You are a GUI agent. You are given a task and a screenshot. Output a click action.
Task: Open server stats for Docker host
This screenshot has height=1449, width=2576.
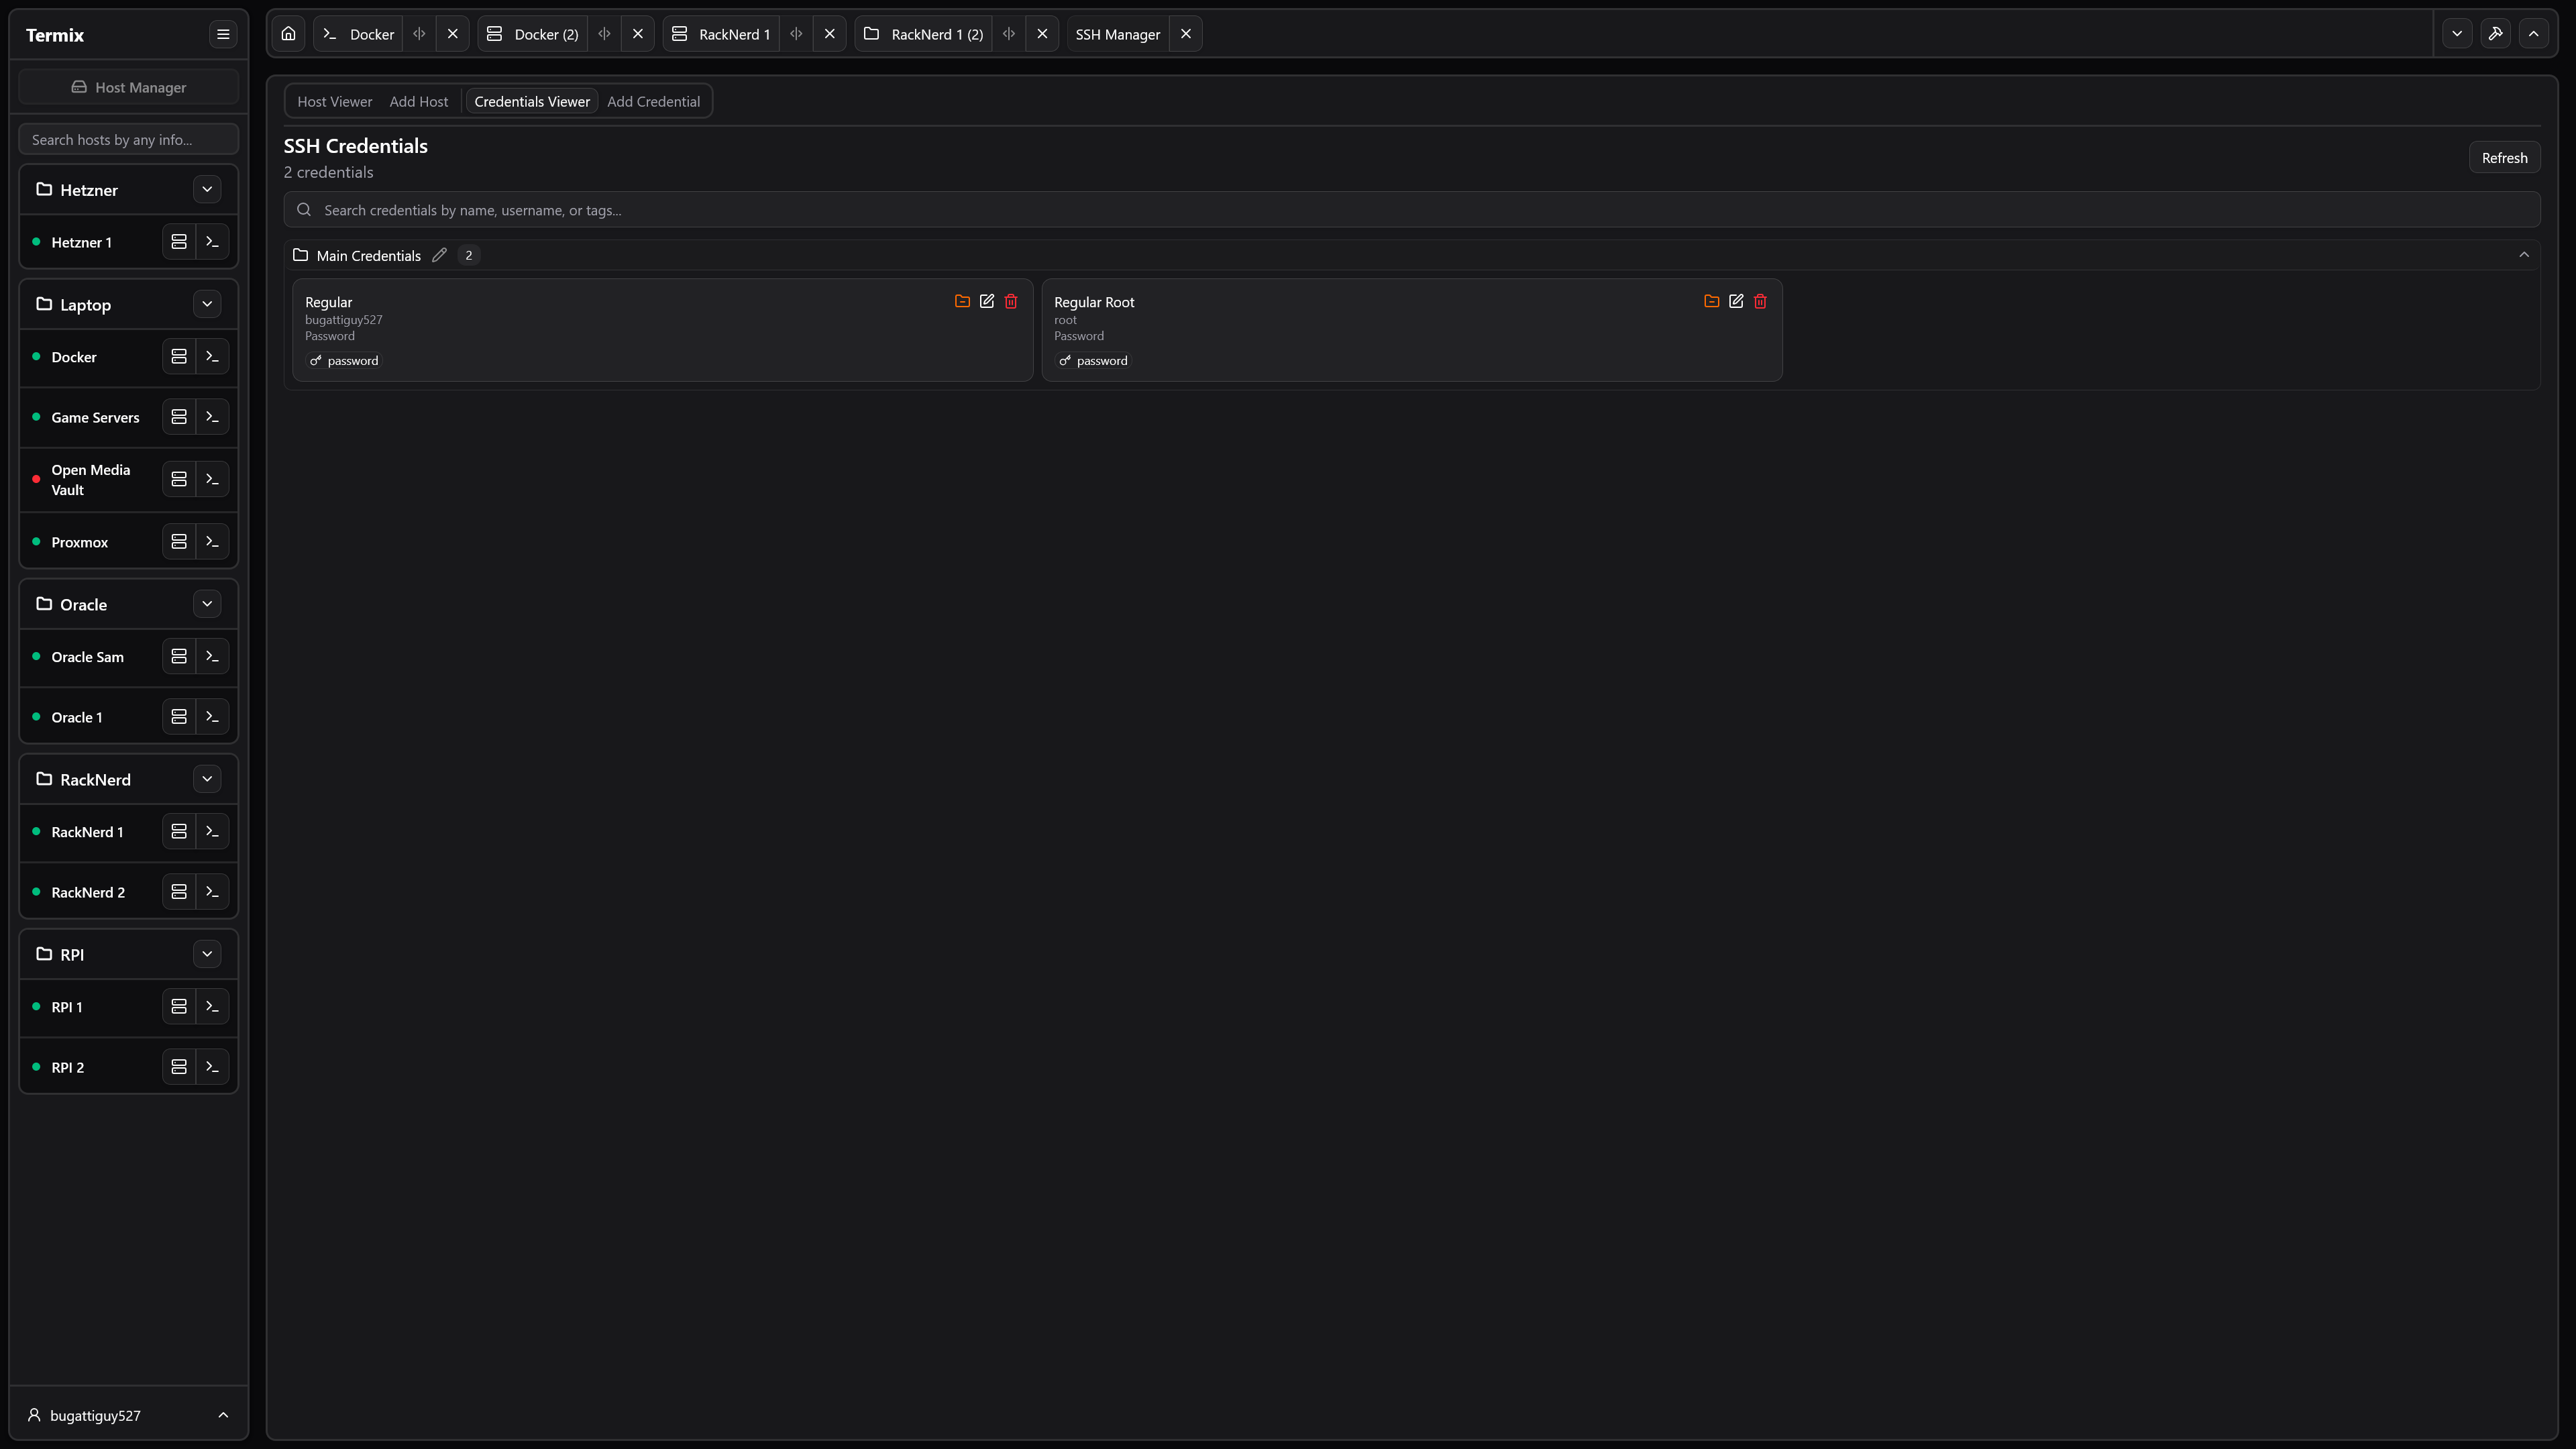(x=179, y=357)
